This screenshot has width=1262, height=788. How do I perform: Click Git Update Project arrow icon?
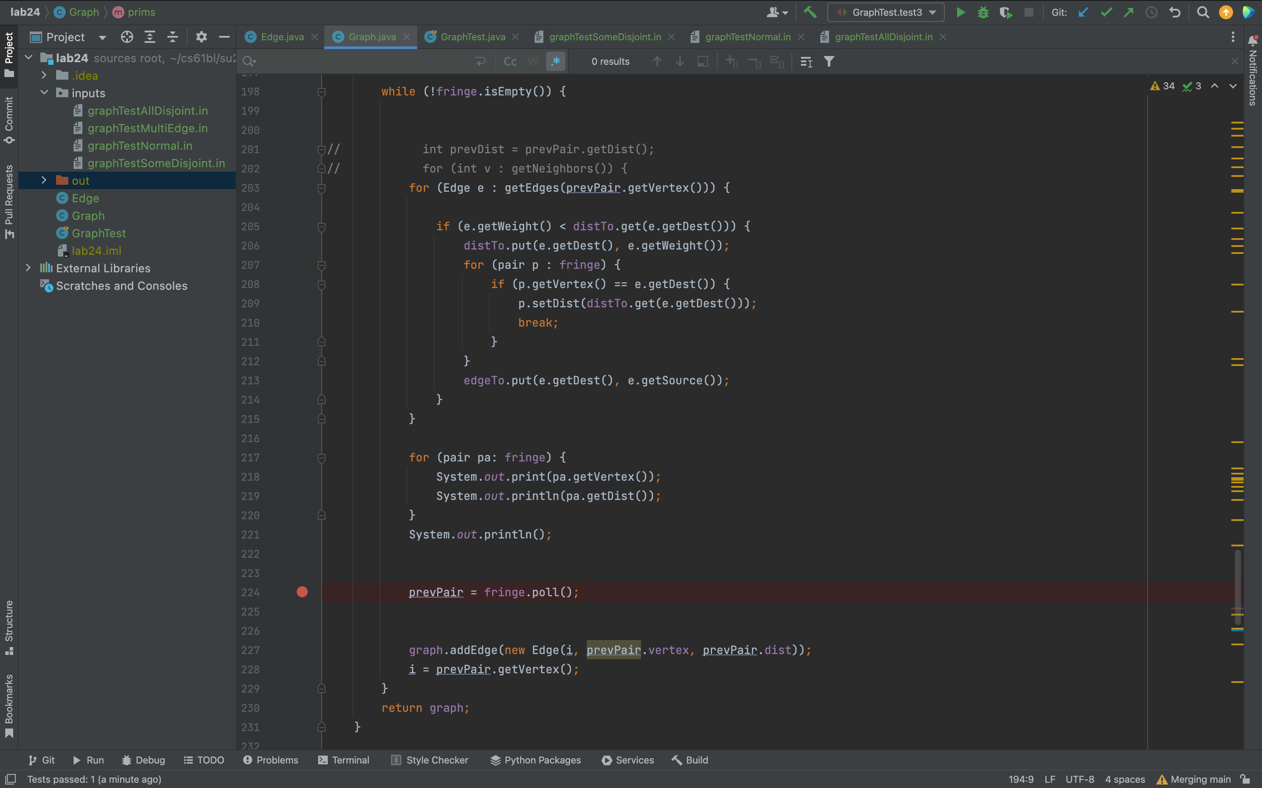[x=1083, y=13]
